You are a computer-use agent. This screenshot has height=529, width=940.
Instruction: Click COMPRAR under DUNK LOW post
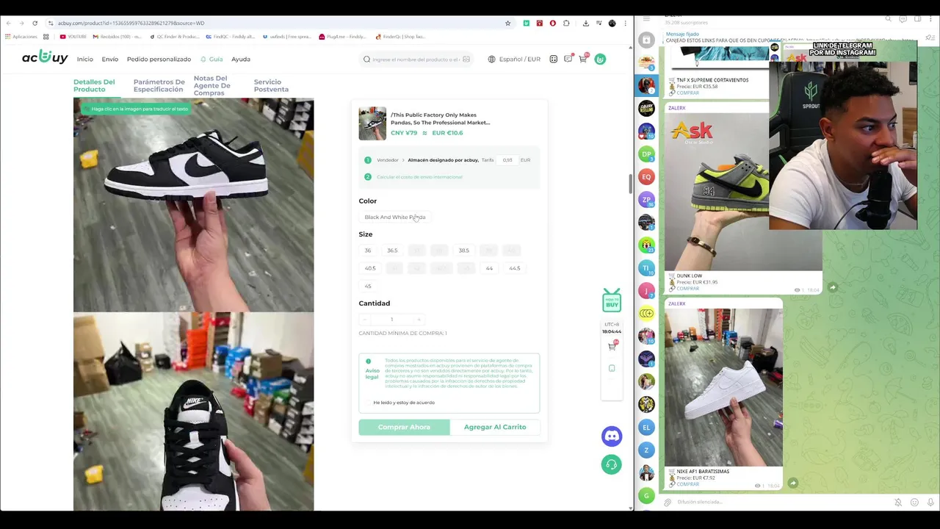point(687,288)
